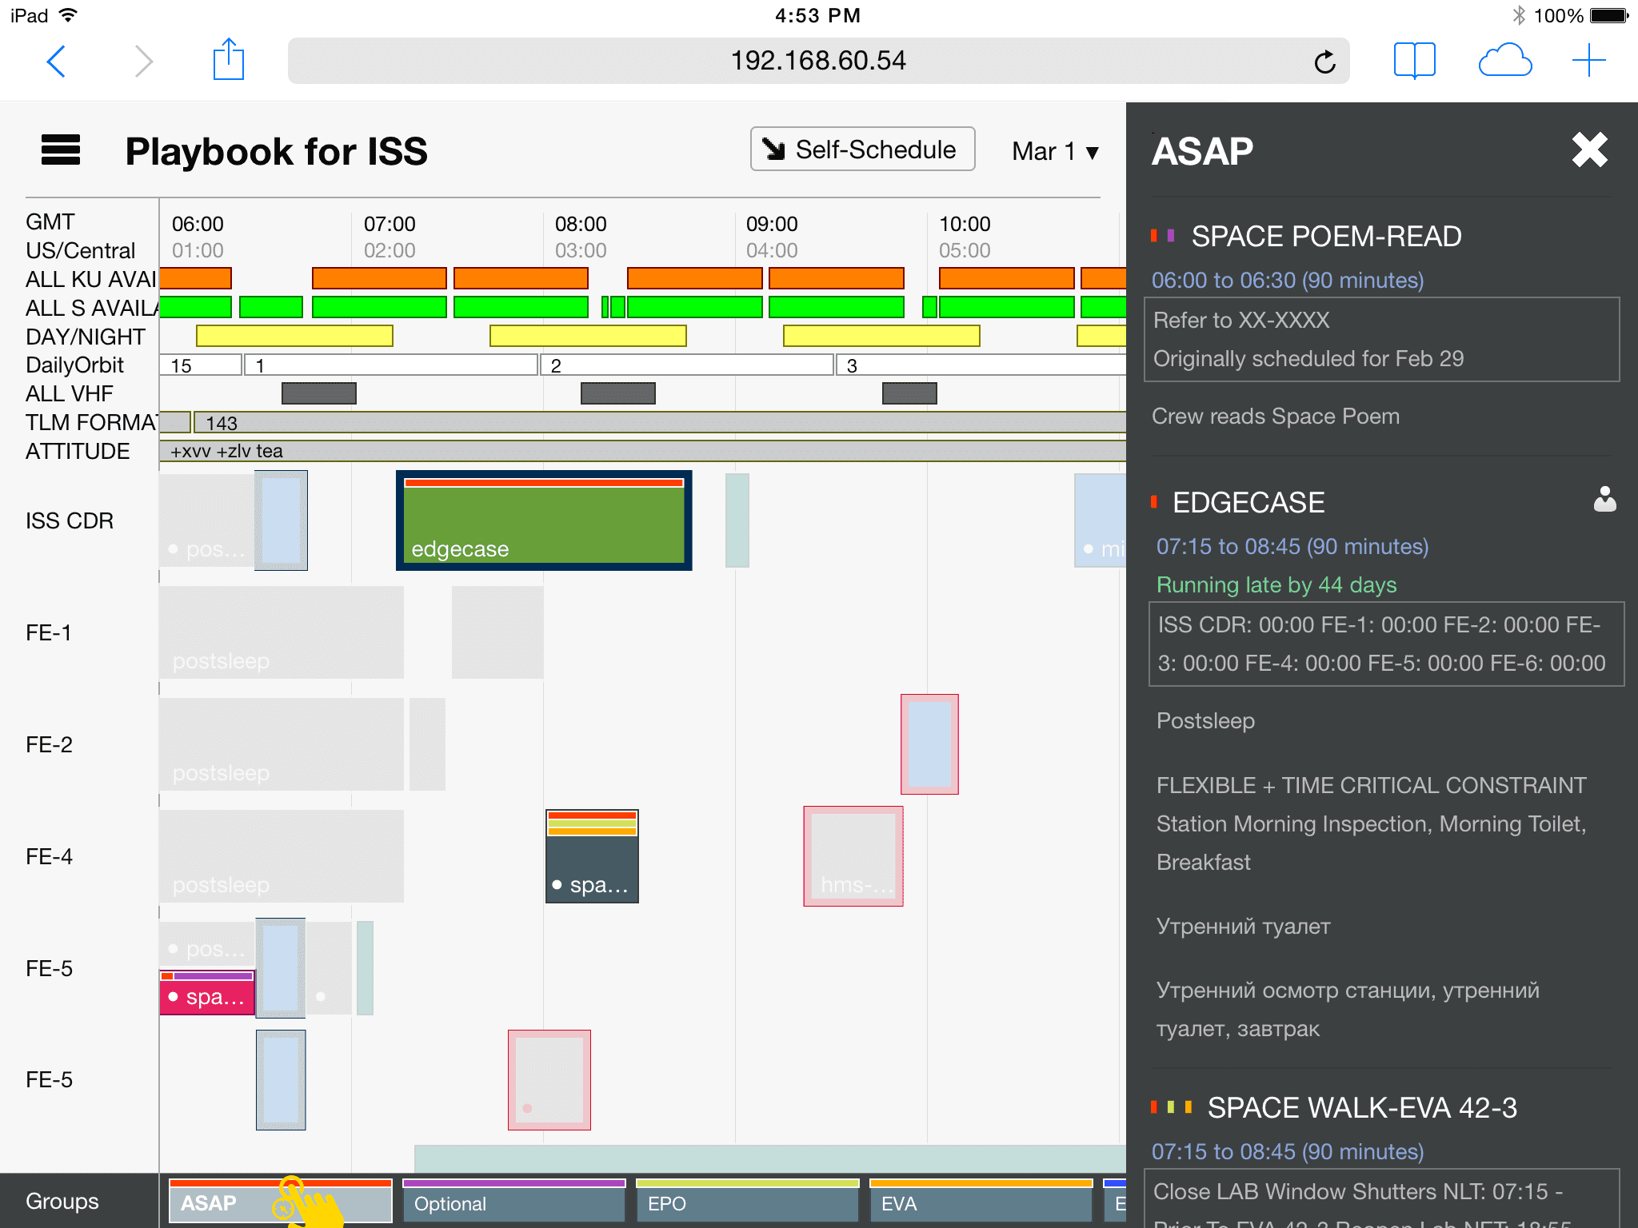Select the pos... activity on ISS CDR
This screenshot has height=1228, width=1638.
click(206, 520)
